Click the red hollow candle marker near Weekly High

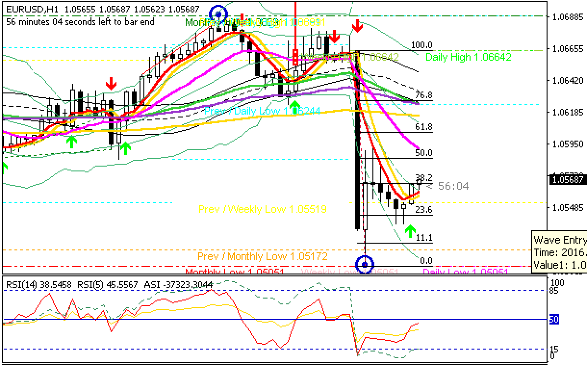(295, 57)
